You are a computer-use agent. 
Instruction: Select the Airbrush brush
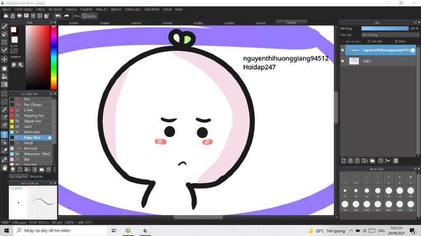30,148
